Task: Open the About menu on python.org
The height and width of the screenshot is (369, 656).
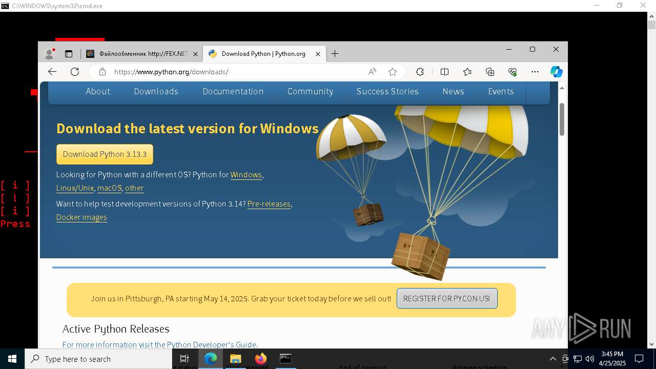Action: pyautogui.click(x=98, y=91)
